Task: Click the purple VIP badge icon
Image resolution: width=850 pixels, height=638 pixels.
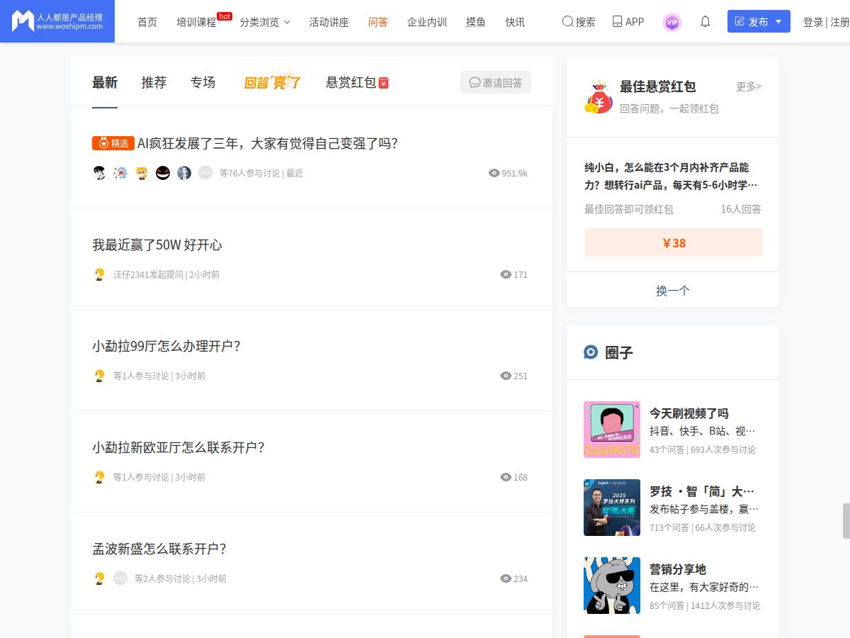Action: (672, 22)
